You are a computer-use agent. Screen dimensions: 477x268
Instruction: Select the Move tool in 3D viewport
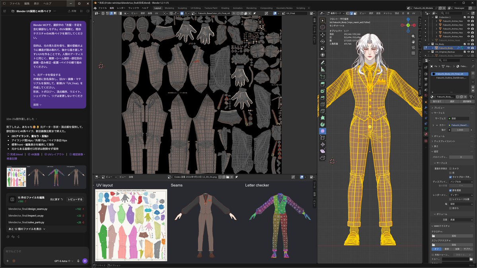coord(323,34)
